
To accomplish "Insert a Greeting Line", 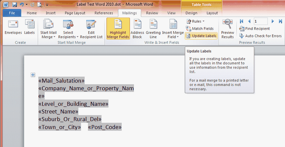I will click(x=153, y=29).
